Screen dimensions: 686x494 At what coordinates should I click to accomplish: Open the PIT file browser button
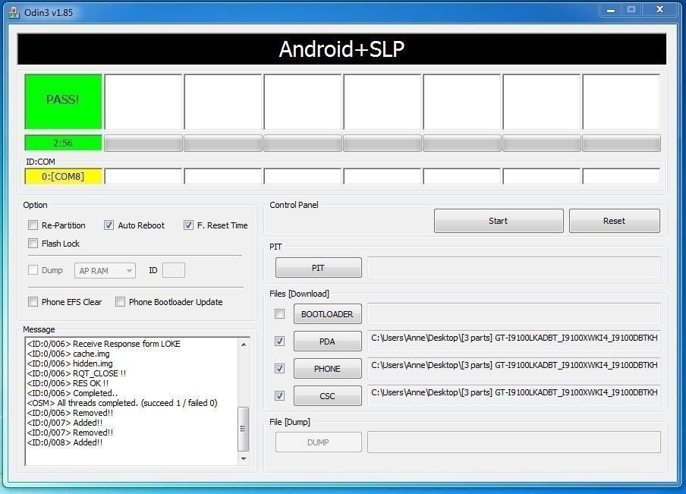[319, 267]
